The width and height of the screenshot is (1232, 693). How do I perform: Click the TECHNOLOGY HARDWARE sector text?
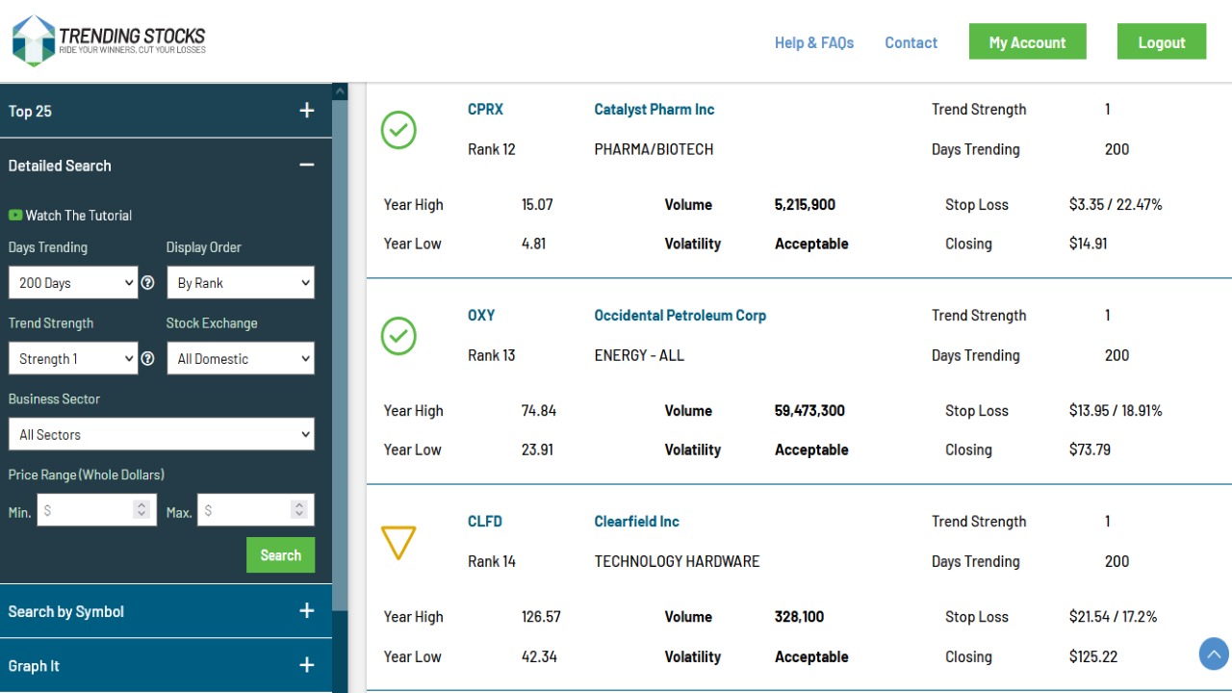tap(677, 561)
